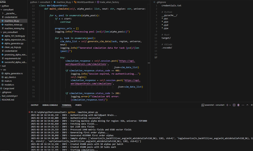Click the Python icon beside successful_alpha_sub...
This screenshot has height=151, width=253.
[x=3, y=62]
